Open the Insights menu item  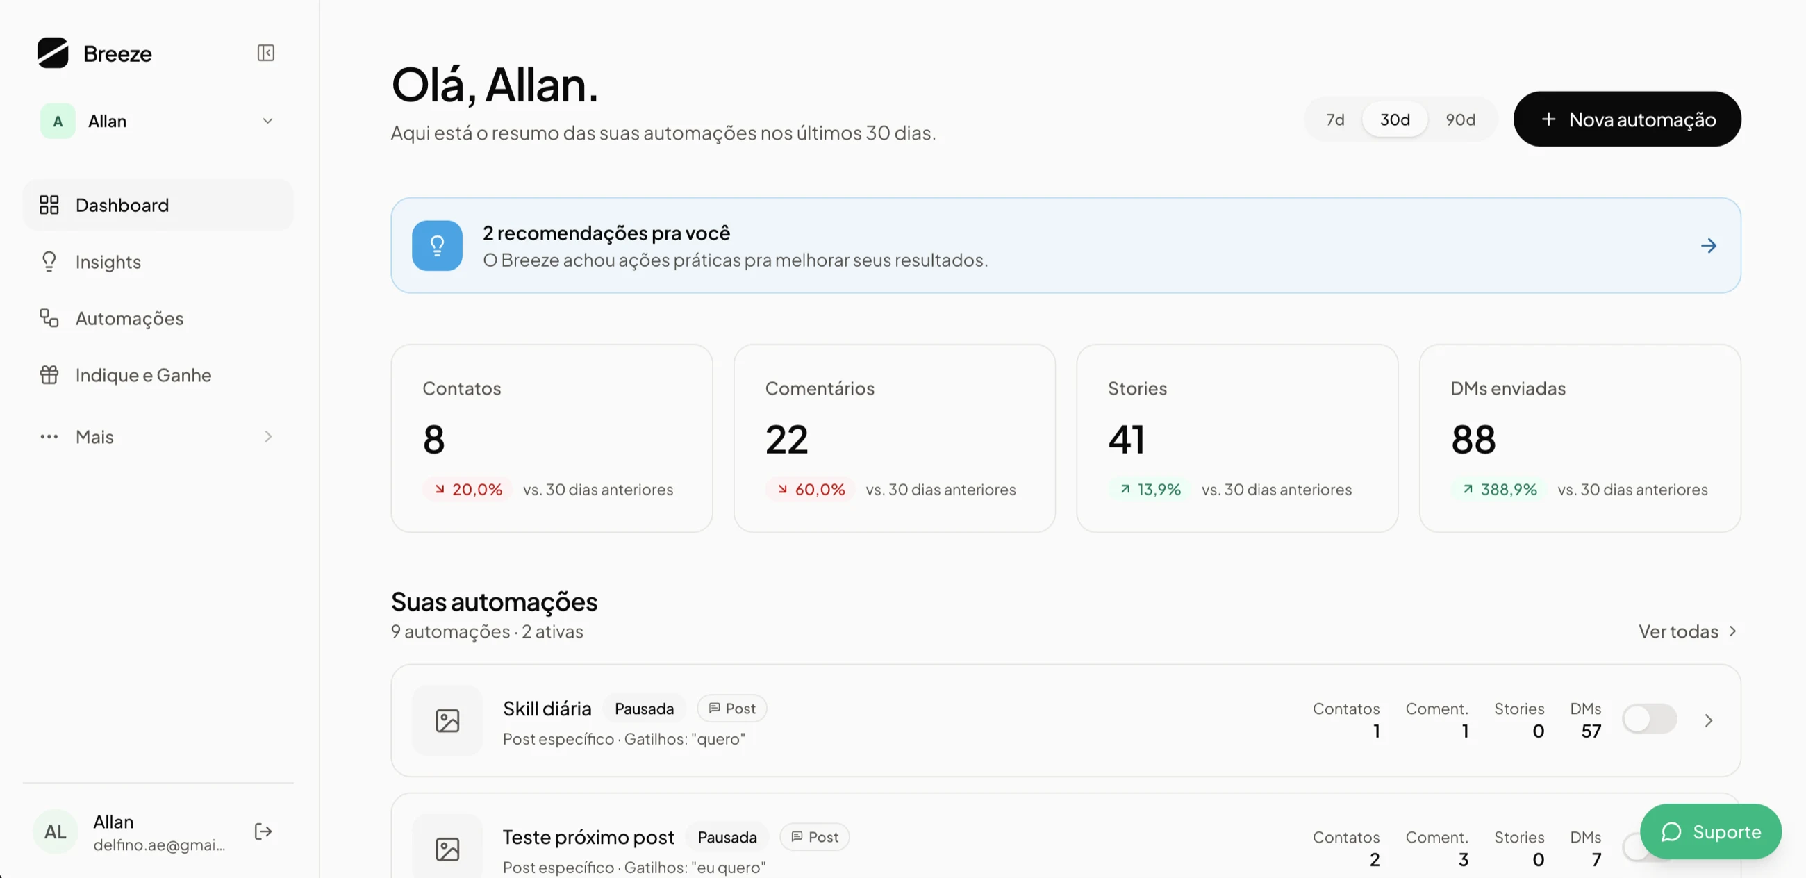158,262
